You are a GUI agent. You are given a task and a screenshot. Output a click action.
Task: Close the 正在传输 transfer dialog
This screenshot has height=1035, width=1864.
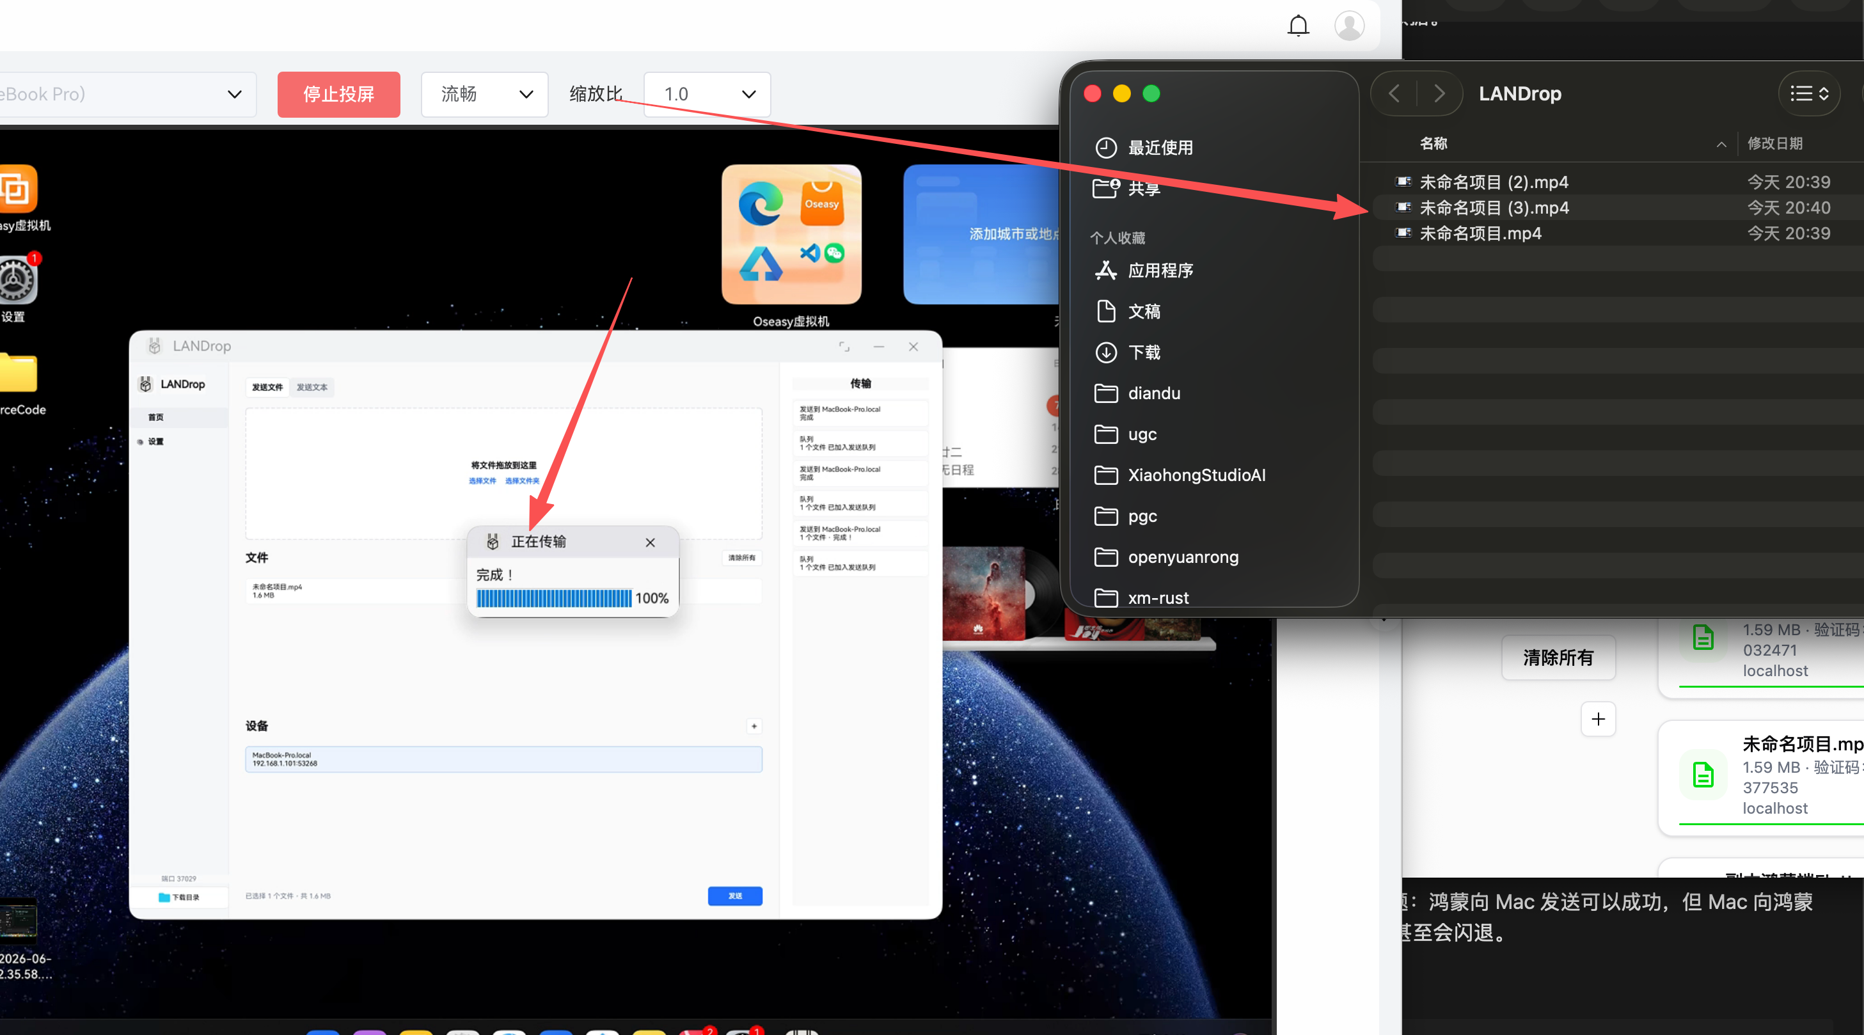(x=651, y=542)
